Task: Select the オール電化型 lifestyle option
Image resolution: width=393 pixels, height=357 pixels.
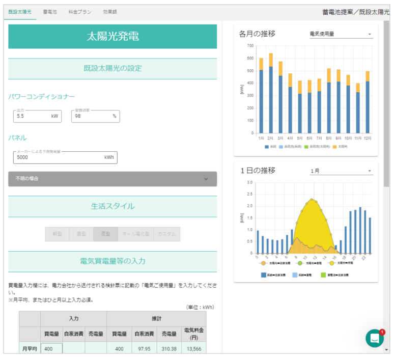Action: (x=135, y=234)
